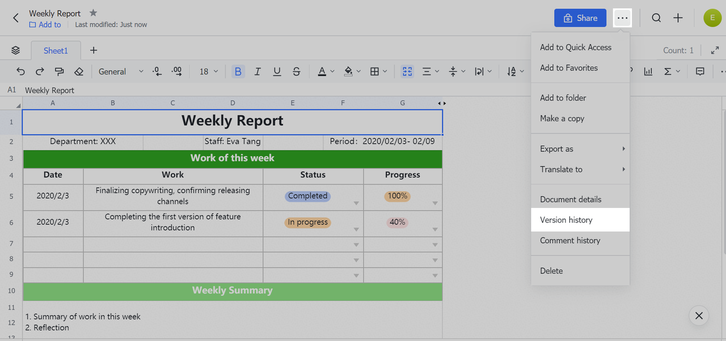This screenshot has height=341, width=726.
Task: Toggle italic formatting
Action: (x=258, y=71)
